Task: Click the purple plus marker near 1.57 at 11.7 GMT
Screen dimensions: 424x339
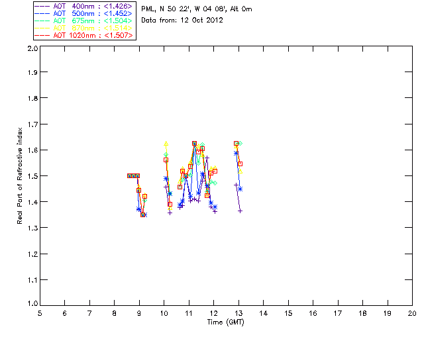Action: pyautogui.click(x=207, y=158)
